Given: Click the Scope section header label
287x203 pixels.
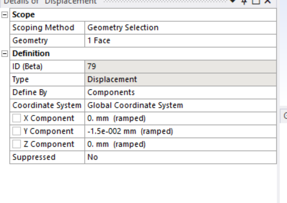Looking at the screenshot, I should [x=24, y=14].
